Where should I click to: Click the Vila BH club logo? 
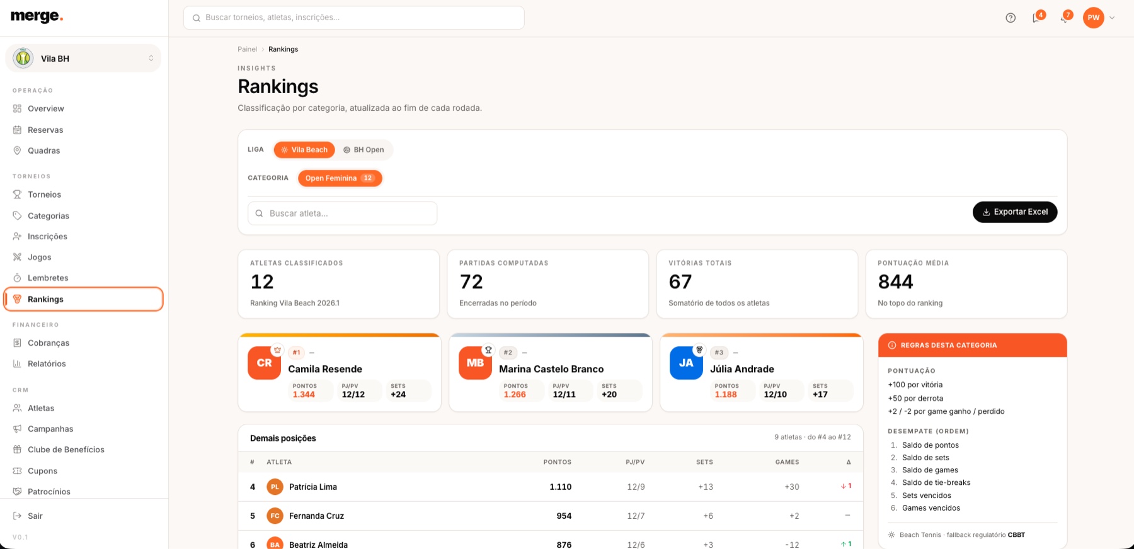pyautogui.click(x=23, y=58)
